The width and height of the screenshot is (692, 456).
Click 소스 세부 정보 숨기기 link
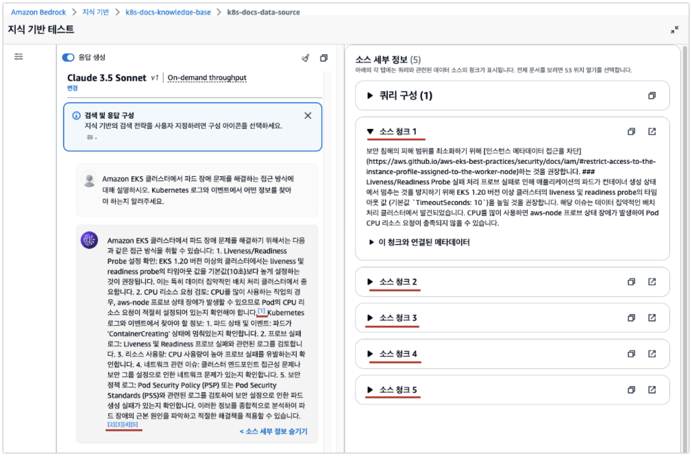tap(273, 431)
